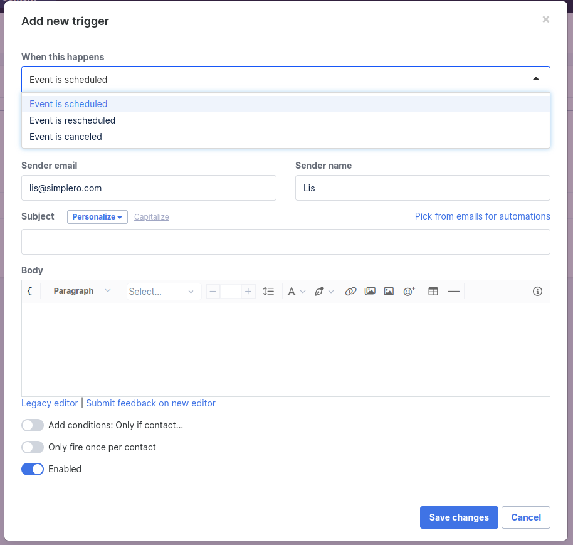Insert horizontal line from editor toolbar
This screenshot has width=573, height=545.
point(453,292)
